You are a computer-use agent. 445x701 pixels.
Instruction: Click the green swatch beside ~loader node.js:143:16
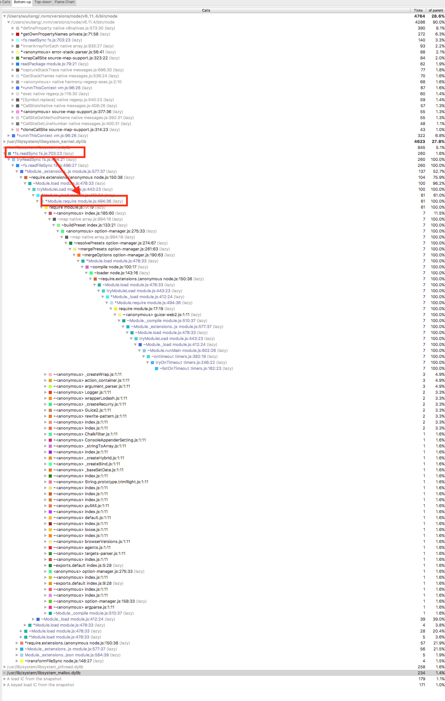[x=91, y=273]
